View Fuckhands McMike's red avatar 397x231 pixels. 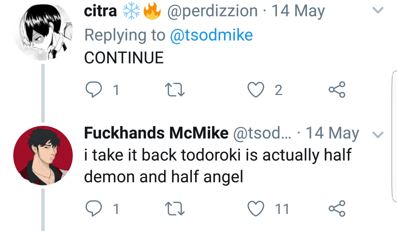[x=43, y=155]
